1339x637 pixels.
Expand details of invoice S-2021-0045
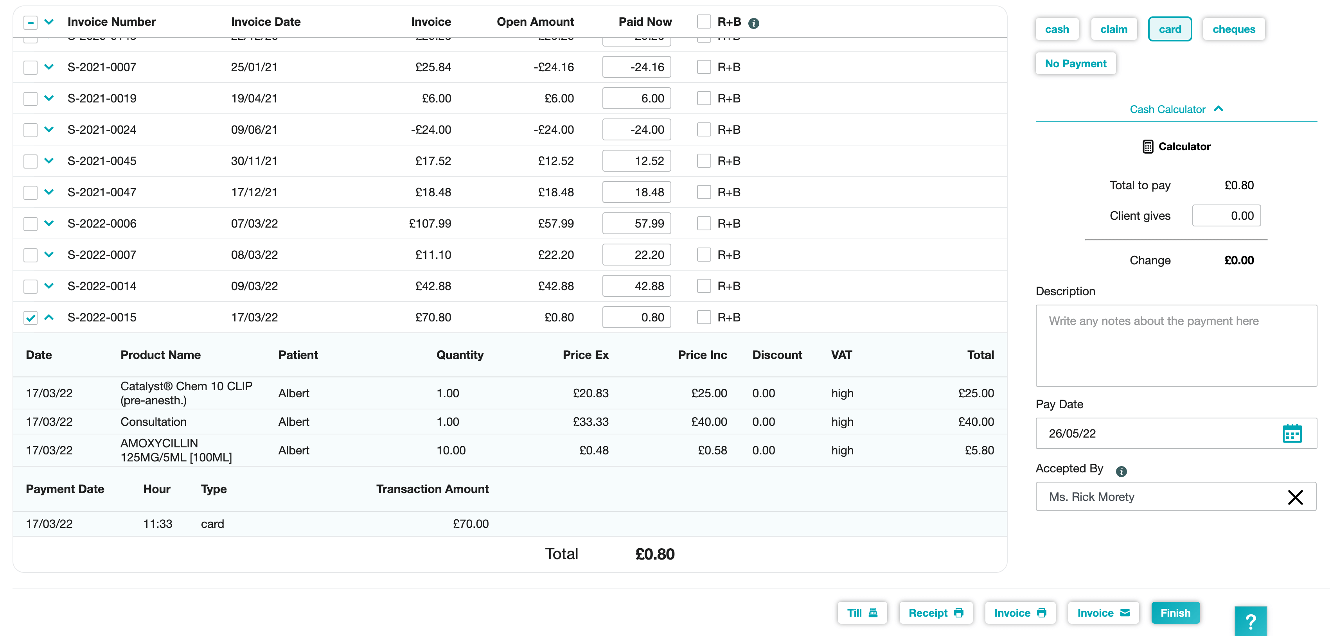pos(49,161)
